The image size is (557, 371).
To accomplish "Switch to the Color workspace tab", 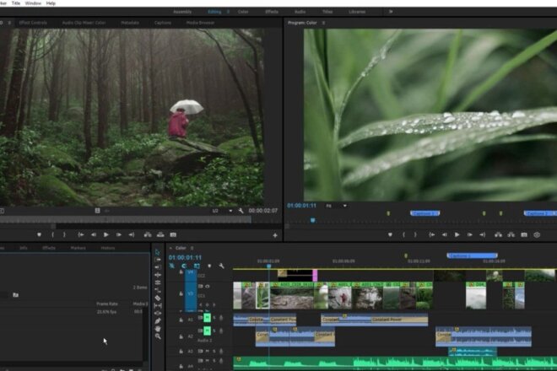I will click(243, 12).
